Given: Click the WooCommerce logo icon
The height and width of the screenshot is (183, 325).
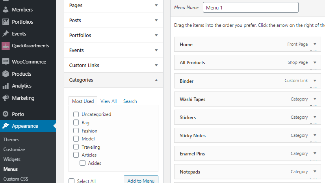Looking at the screenshot, I should point(6,62).
